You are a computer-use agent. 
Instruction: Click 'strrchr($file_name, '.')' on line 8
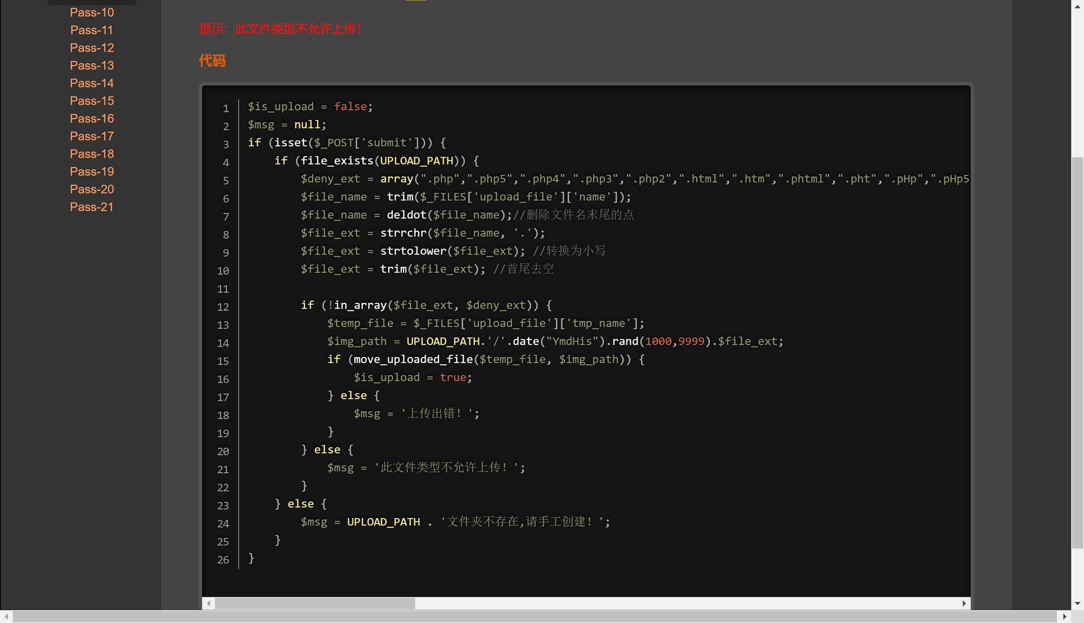click(459, 233)
